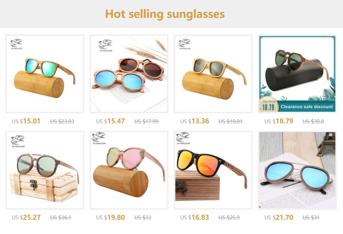Screen dimensions: 343x234
Task: Click the swallow logo on the first product
Action: [17, 44]
